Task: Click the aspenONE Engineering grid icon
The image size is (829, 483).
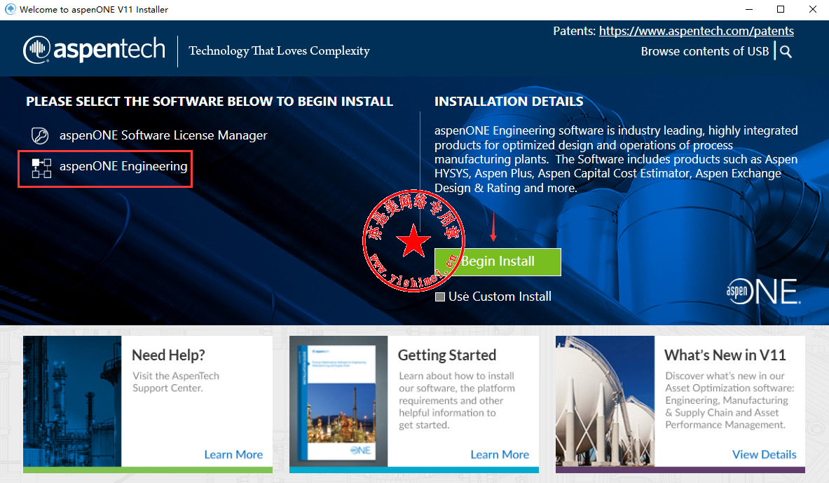Action: coord(41,168)
